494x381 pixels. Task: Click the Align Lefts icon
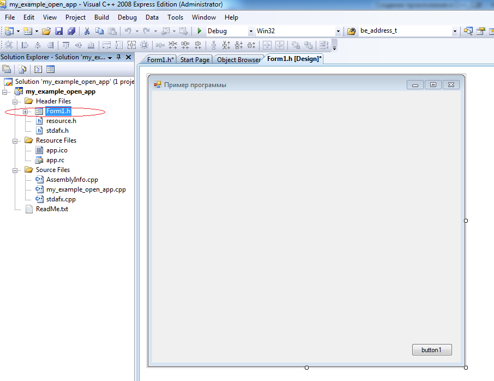coord(25,45)
